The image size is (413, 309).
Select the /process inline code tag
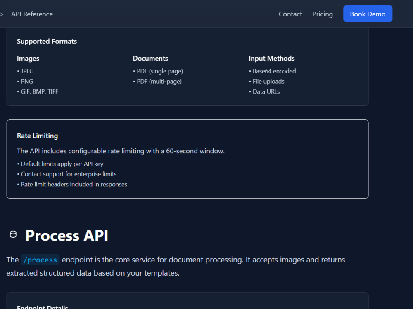point(40,260)
